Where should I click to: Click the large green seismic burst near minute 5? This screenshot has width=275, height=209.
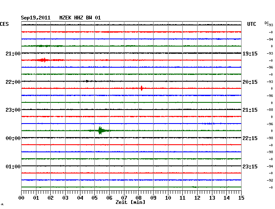[x=100, y=130]
